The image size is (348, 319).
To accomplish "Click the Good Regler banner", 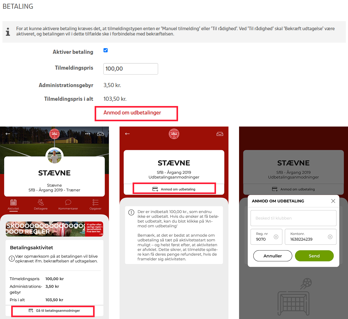I will pyautogui.click(x=54, y=229).
